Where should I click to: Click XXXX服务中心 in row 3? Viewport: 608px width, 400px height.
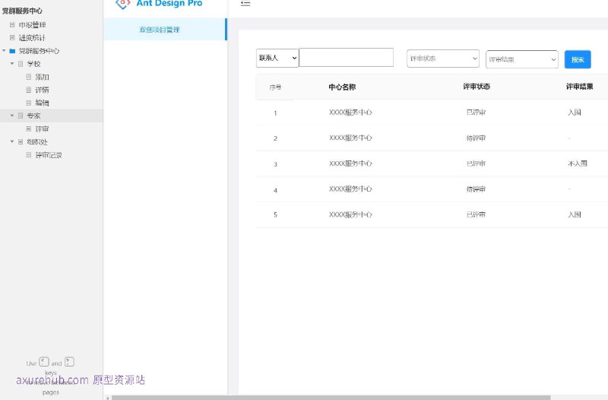[x=350, y=163]
